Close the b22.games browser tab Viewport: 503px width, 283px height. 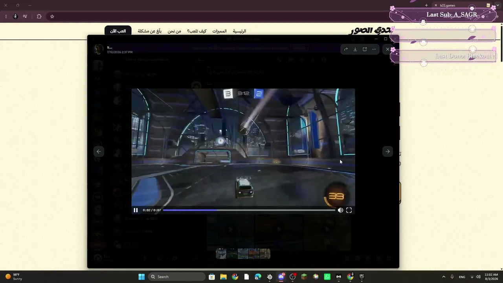[x=436, y=6]
